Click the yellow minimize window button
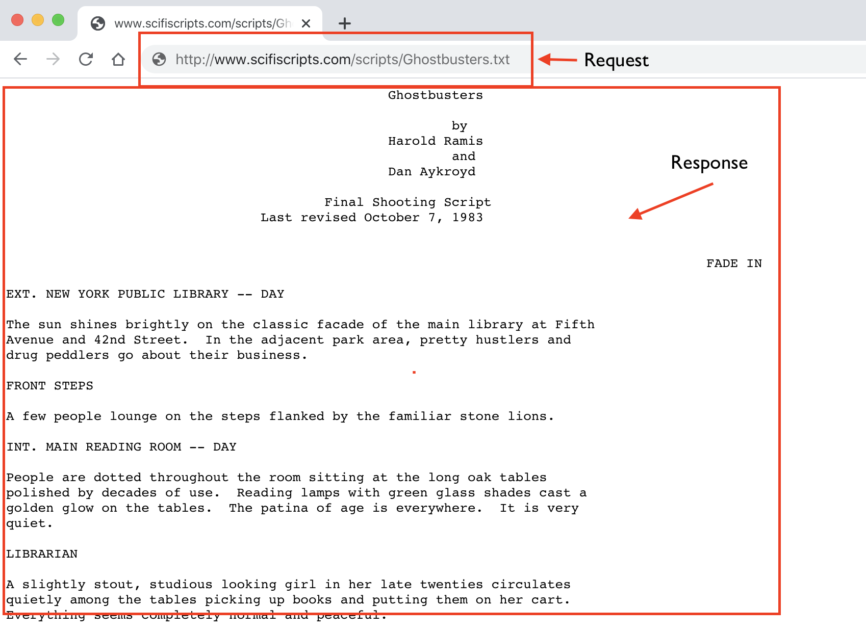 point(38,20)
